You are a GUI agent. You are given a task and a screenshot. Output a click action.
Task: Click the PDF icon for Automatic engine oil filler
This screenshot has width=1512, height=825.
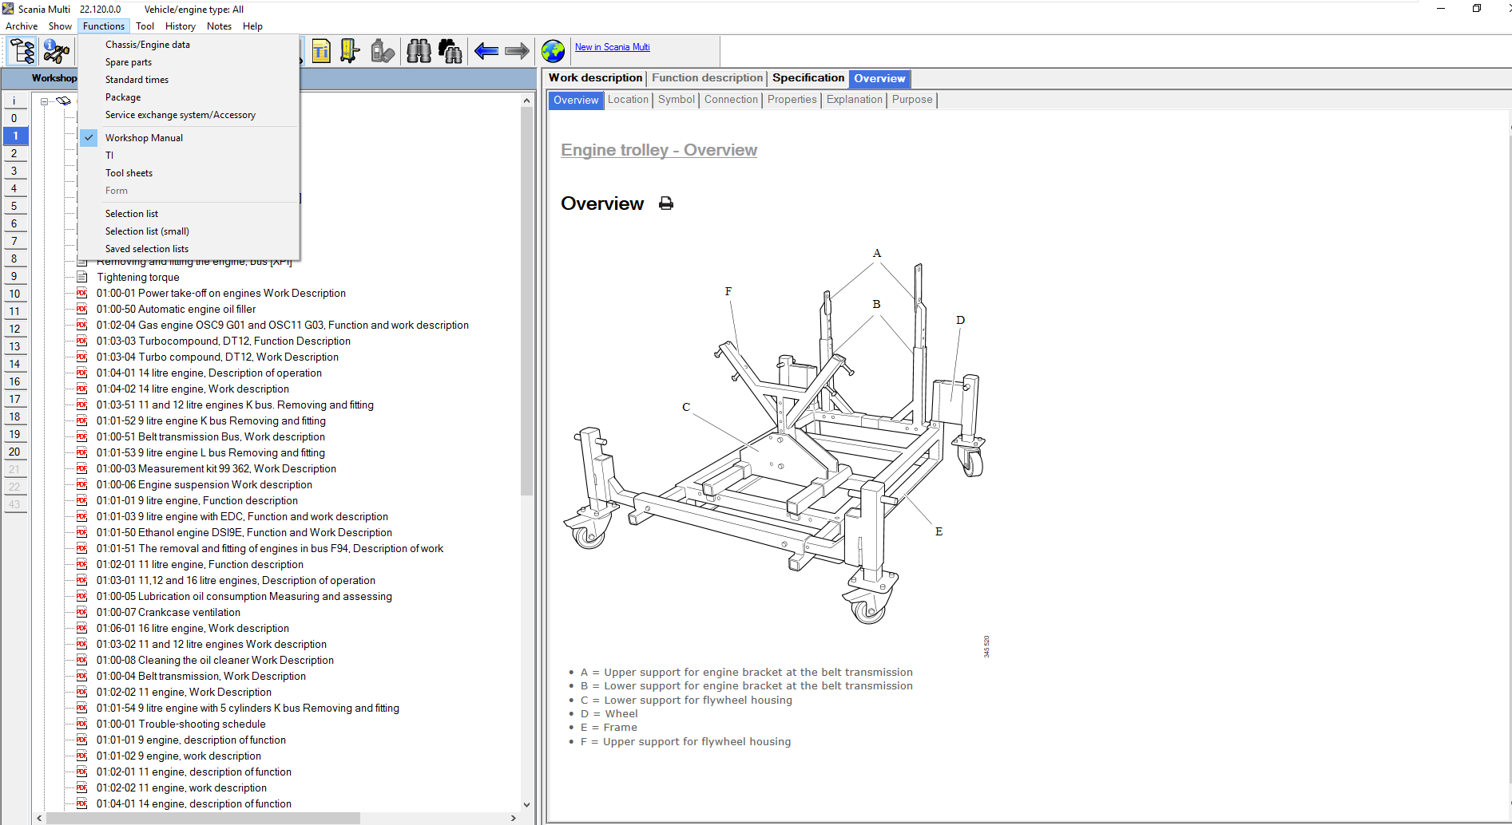(81, 309)
